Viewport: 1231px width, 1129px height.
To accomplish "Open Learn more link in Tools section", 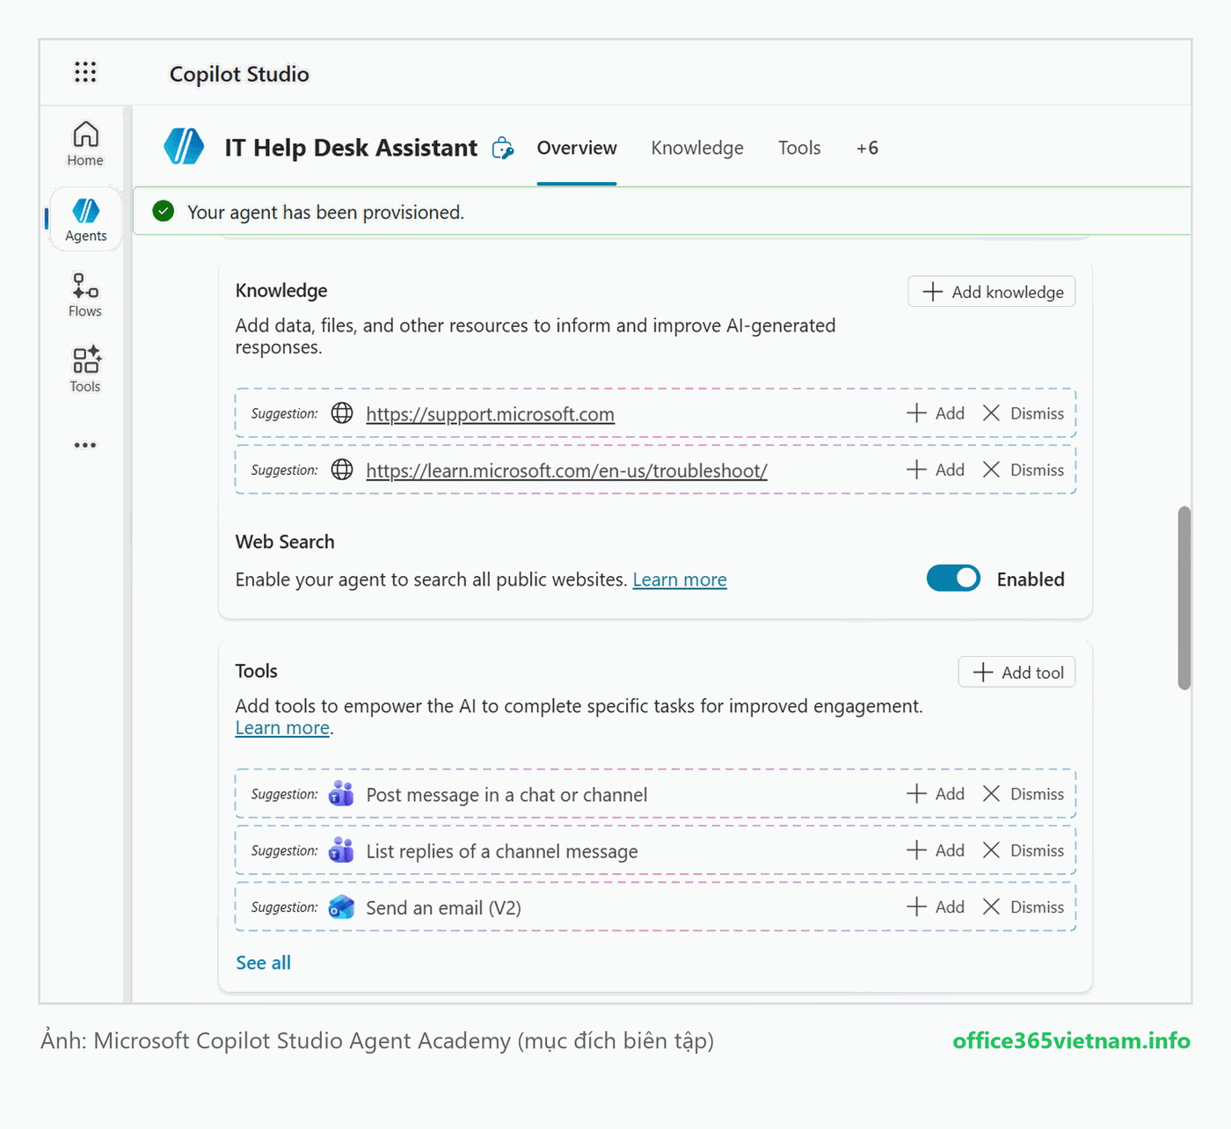I will [282, 728].
